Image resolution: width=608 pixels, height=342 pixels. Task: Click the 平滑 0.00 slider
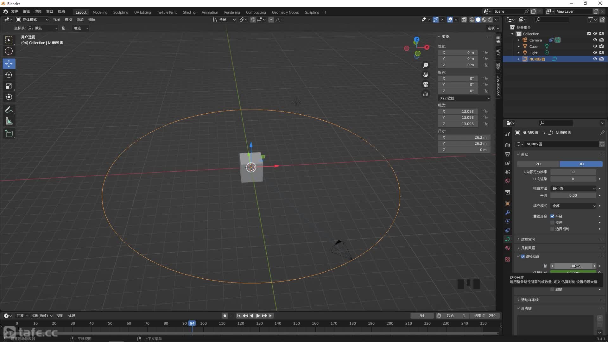[573, 195]
